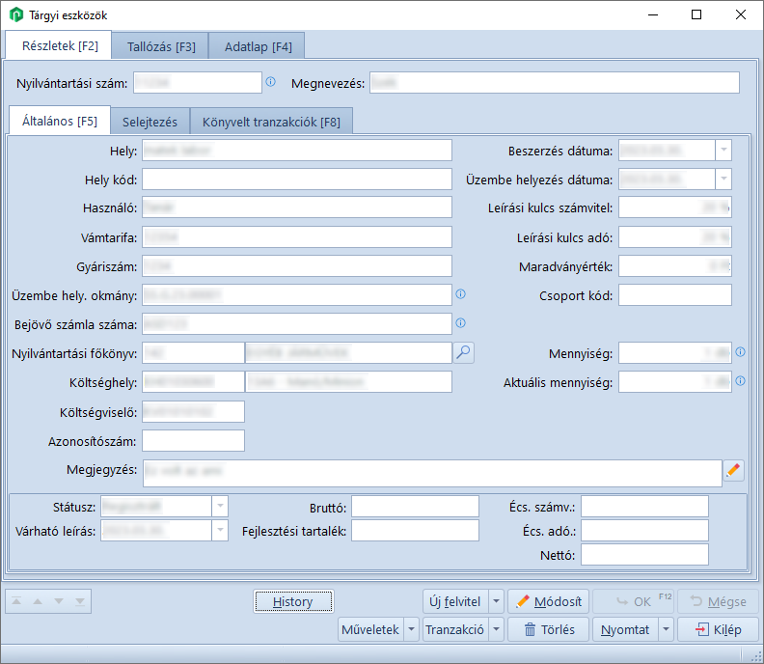
Task: Click the Törlés trash button
Action: (x=548, y=629)
